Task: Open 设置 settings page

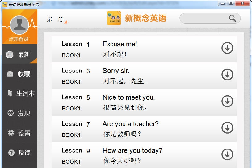Action: [20, 133]
